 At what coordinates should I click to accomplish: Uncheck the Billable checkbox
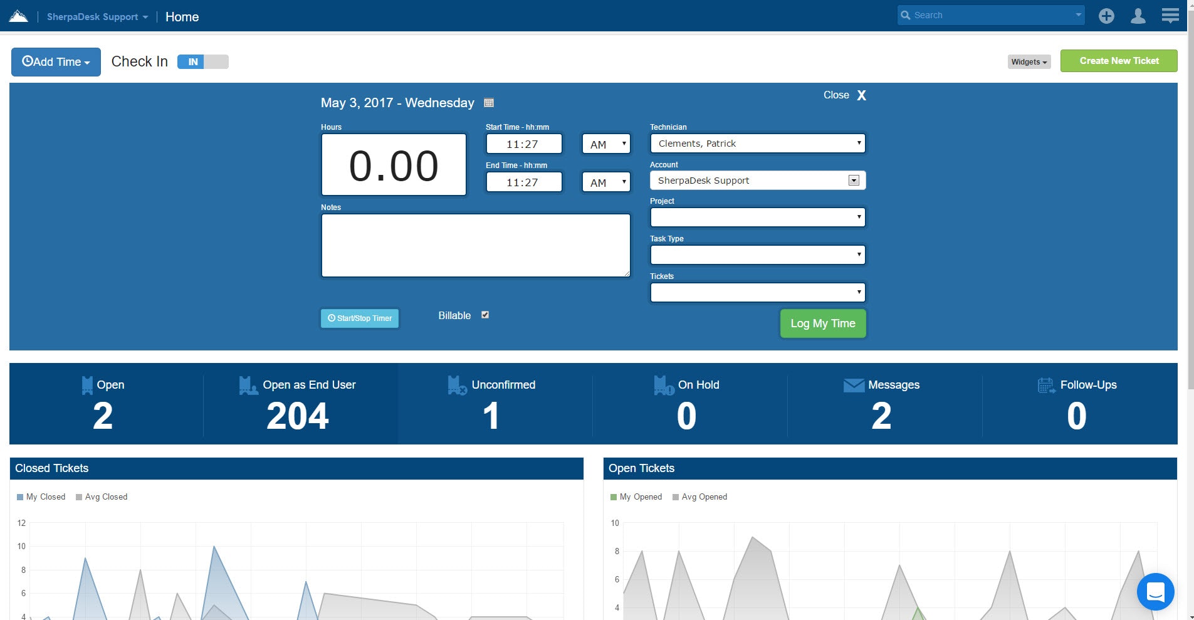click(x=485, y=315)
